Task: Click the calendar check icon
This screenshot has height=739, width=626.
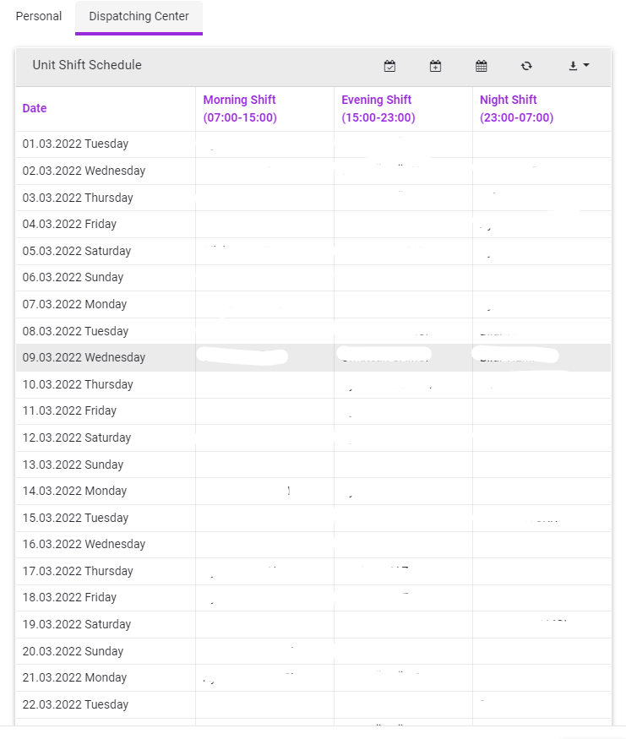Action: [389, 66]
